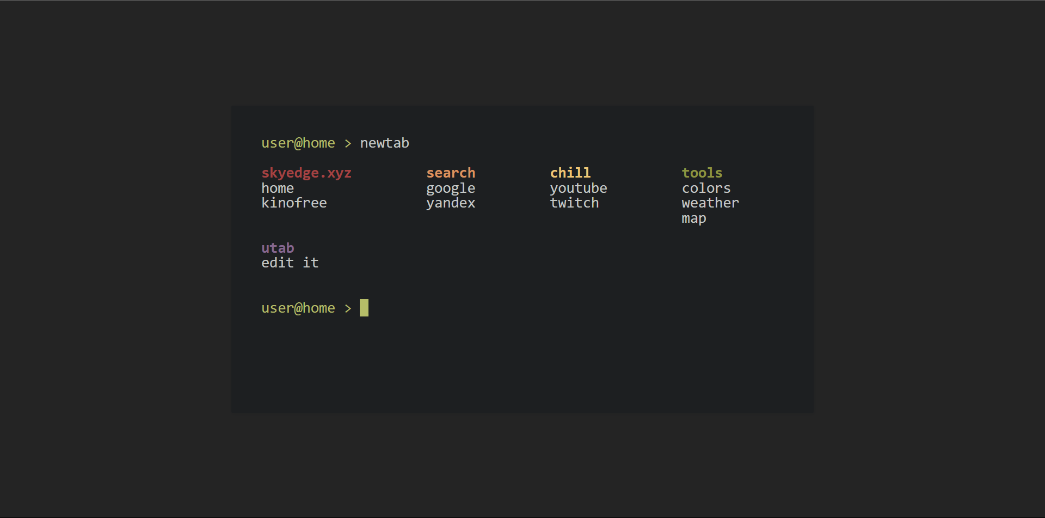Image resolution: width=1045 pixels, height=518 pixels.
Task: Open the yandex link
Action: tap(451, 203)
